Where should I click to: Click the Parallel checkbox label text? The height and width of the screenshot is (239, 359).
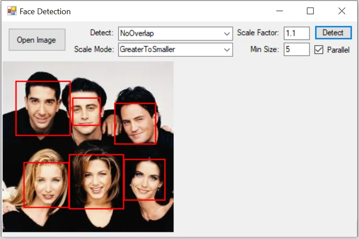tap(338, 50)
